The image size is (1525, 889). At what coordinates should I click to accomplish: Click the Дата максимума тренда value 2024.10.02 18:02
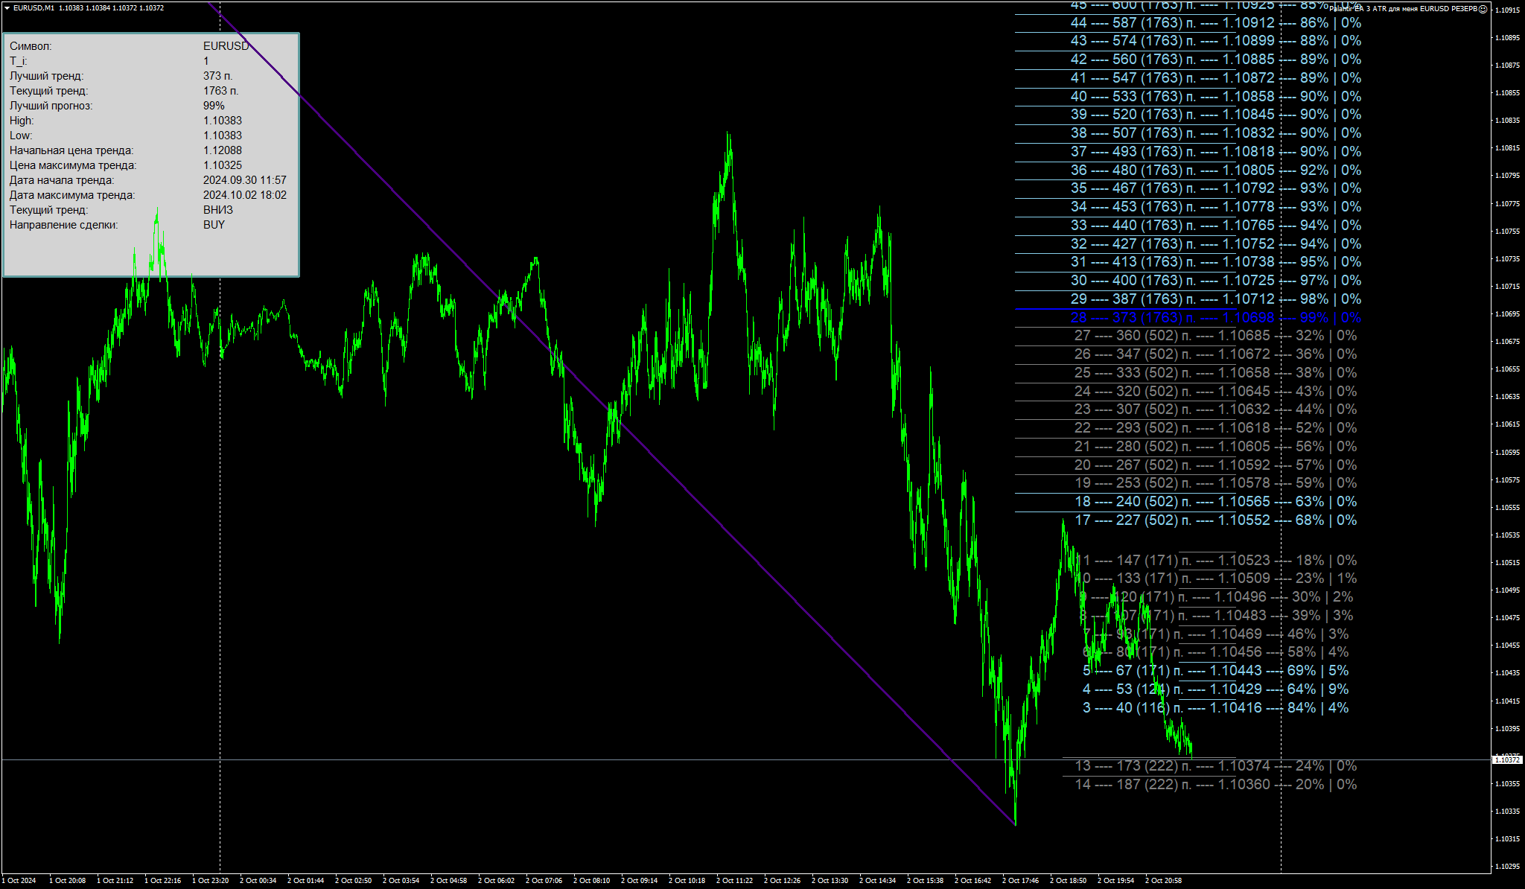(x=245, y=195)
